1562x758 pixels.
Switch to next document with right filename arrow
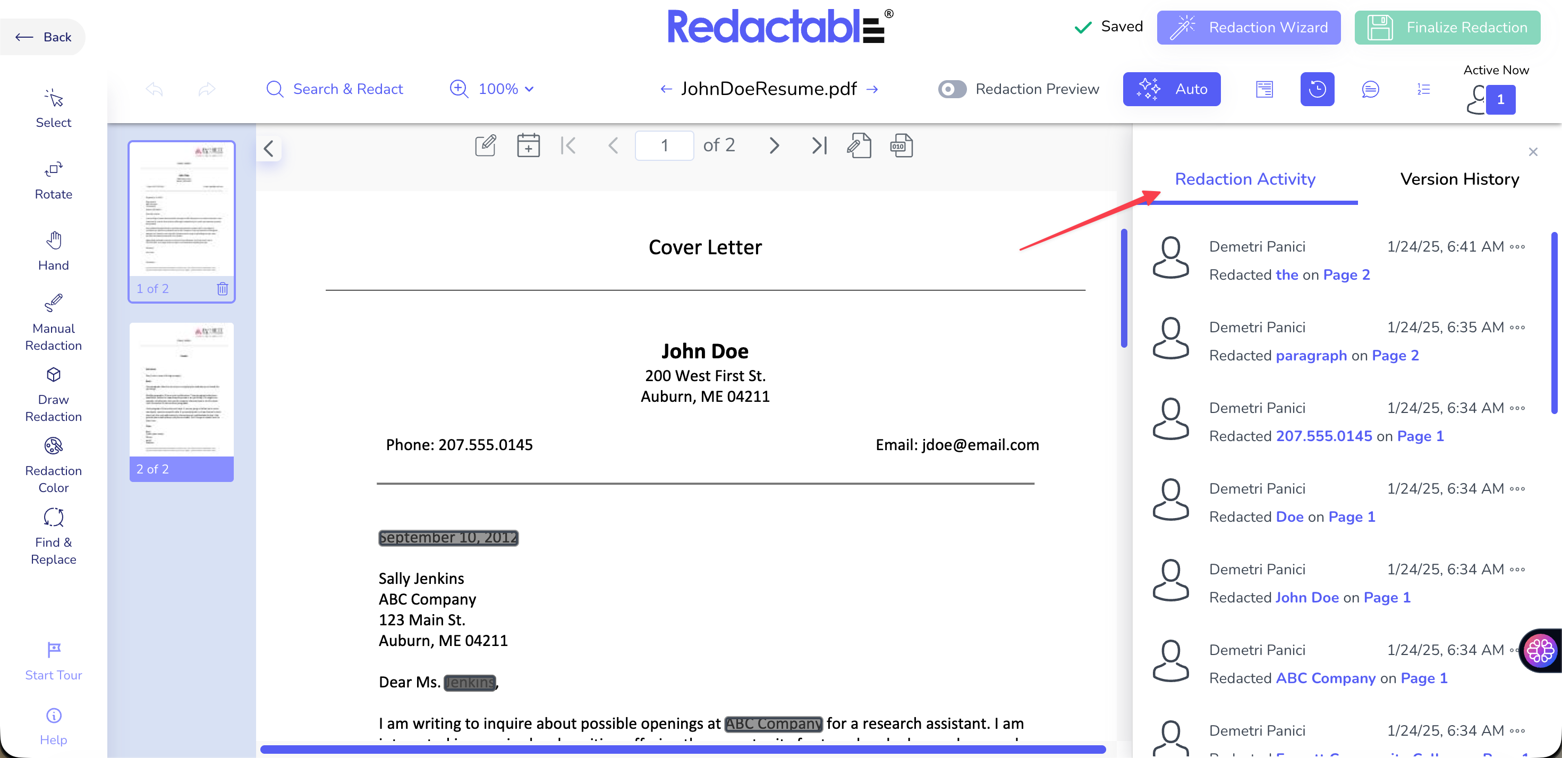click(872, 89)
